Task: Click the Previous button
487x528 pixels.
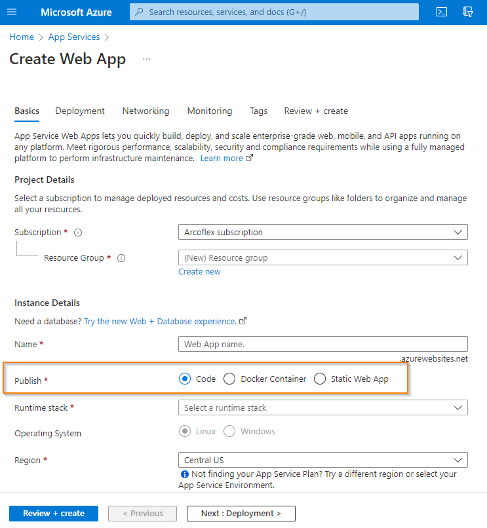Action: coord(143,514)
